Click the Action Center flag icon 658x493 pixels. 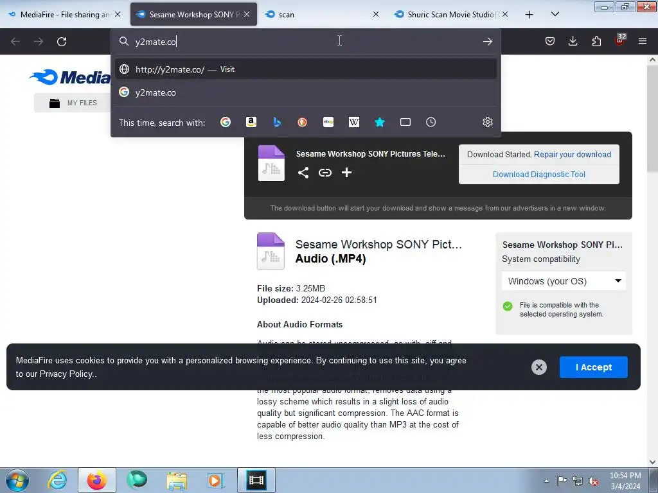pyautogui.click(x=562, y=480)
